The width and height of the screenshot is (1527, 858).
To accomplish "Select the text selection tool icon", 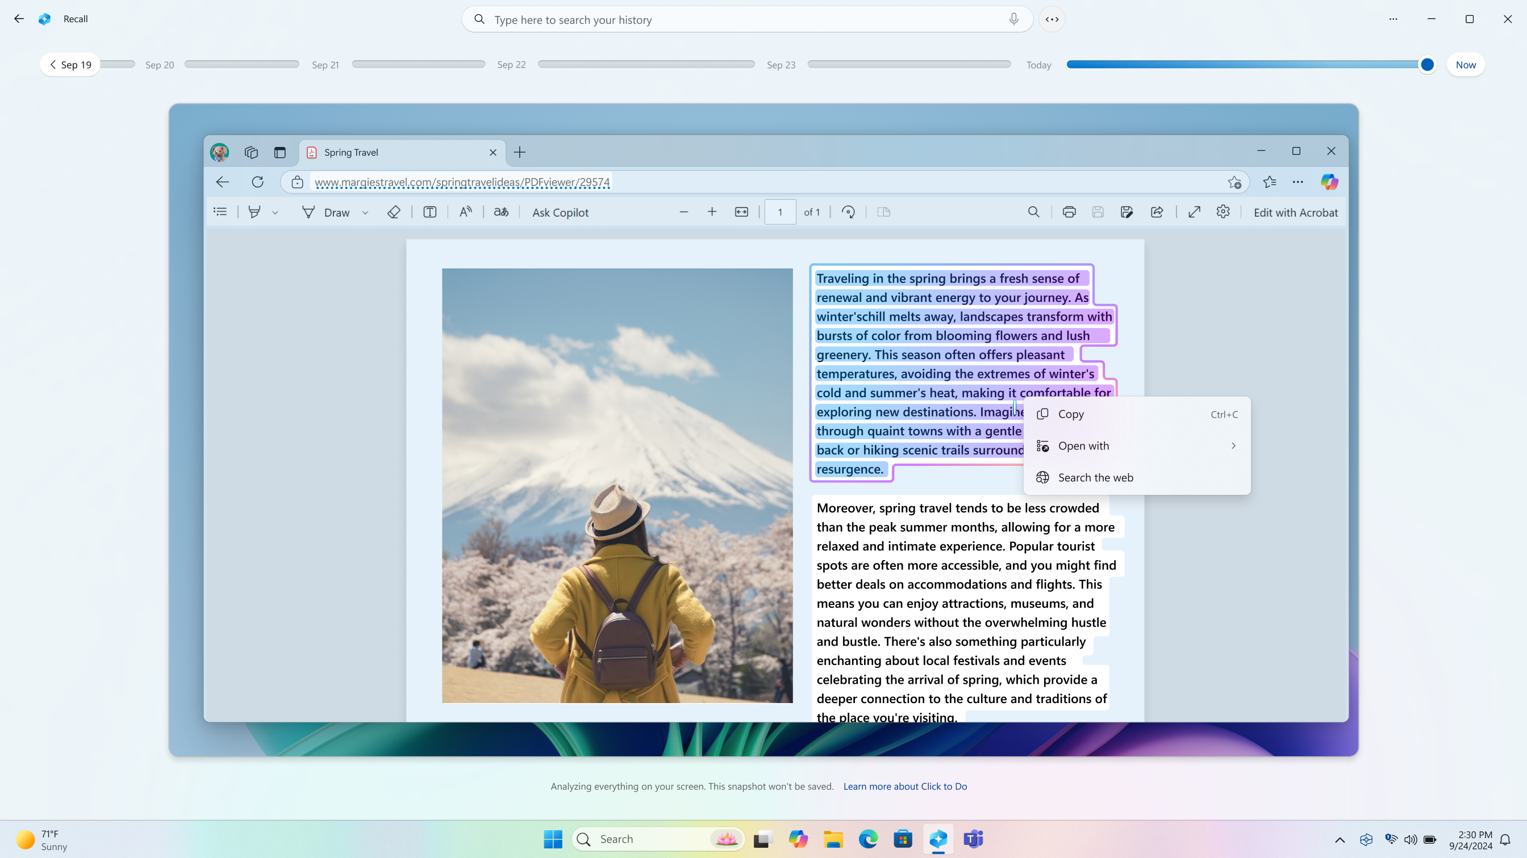I will click(430, 213).
